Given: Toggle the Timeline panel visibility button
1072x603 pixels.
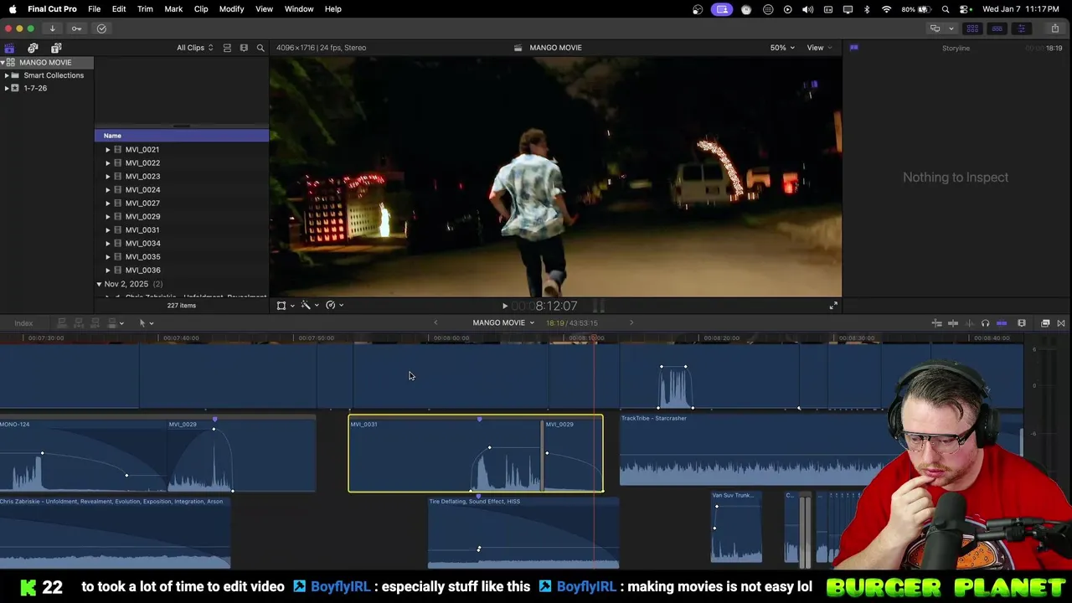Looking at the screenshot, I should click(997, 28).
